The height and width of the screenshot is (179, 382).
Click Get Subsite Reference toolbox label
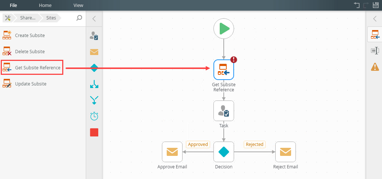pyautogui.click(x=38, y=68)
